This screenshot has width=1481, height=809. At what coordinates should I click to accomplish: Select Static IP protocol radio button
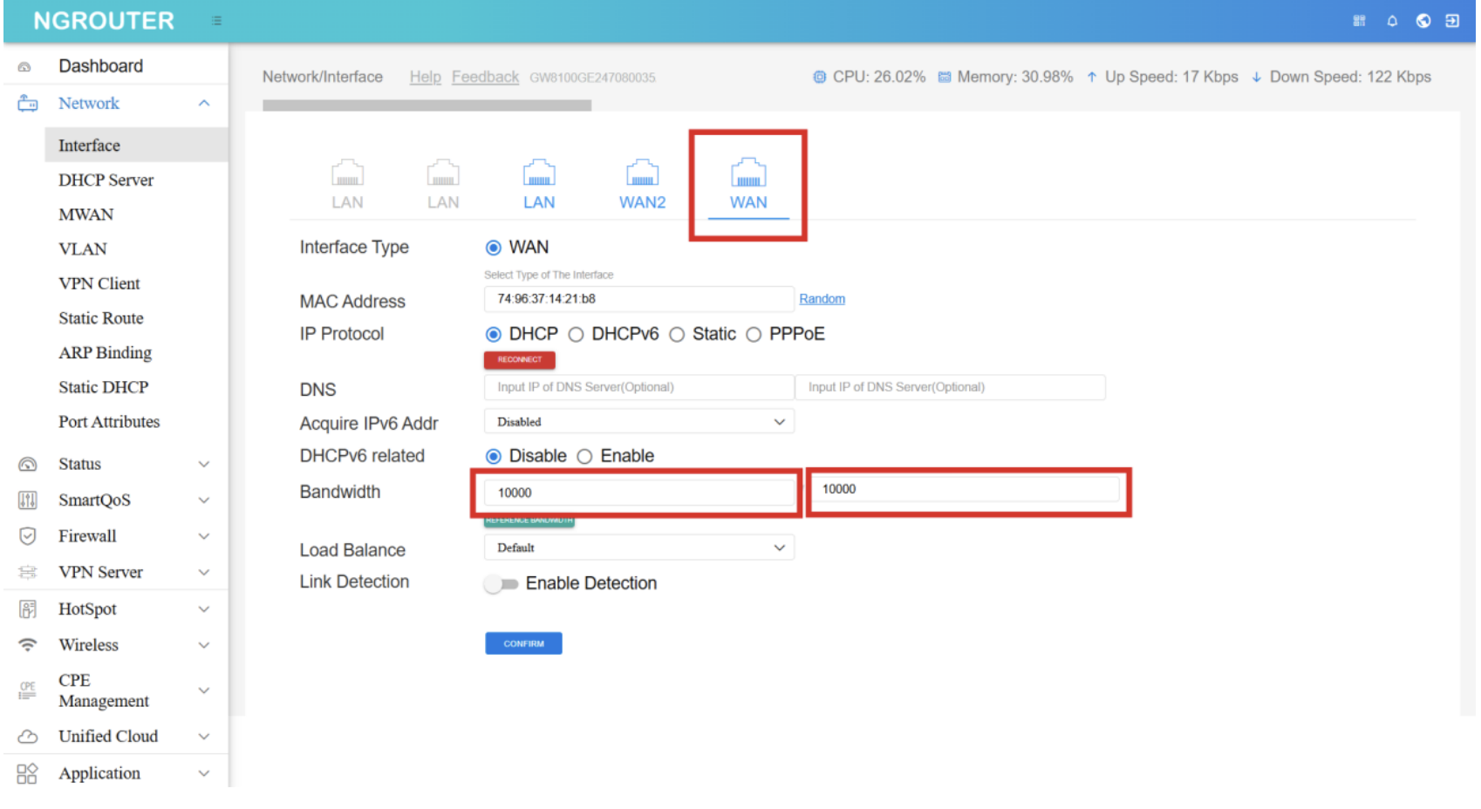point(677,335)
